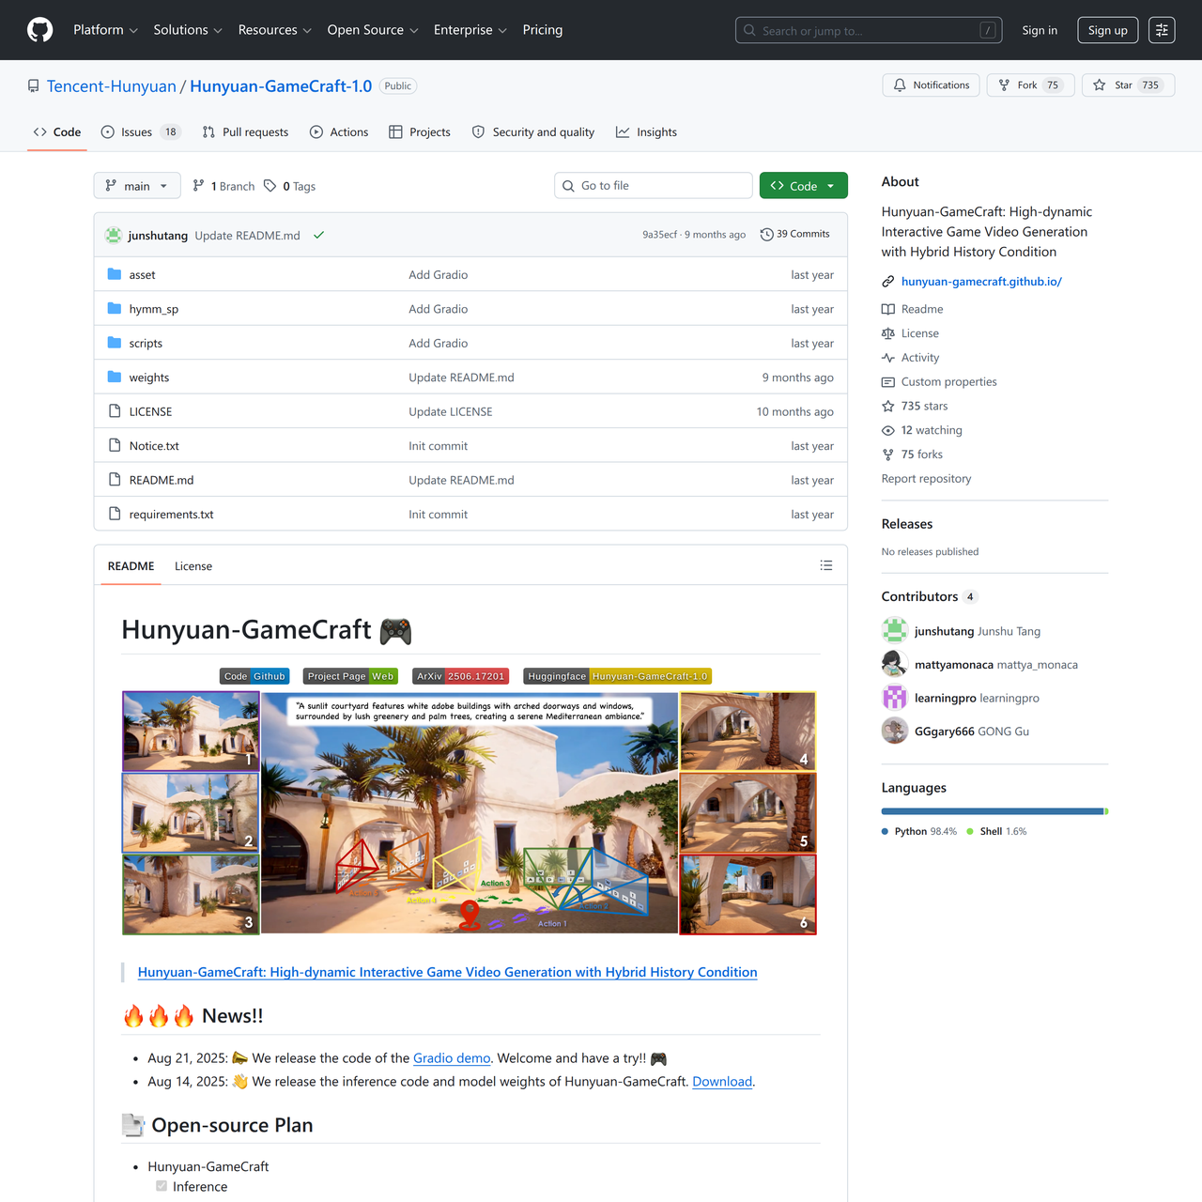Toggle the Inference task checkbox

click(x=162, y=1186)
